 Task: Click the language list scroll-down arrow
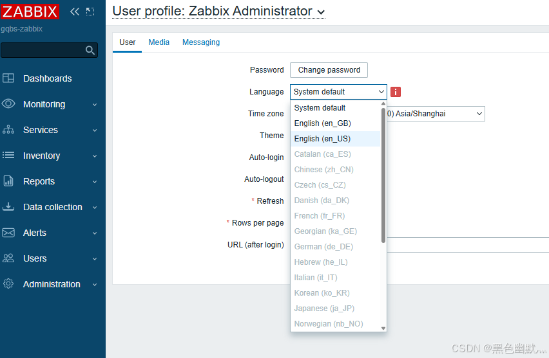383,328
